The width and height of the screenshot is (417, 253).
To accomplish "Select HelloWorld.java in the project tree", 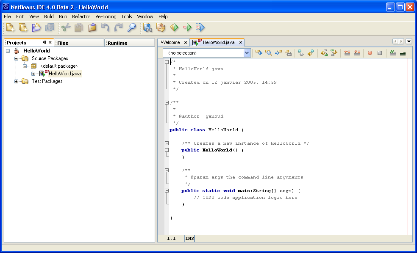I will click(x=64, y=74).
